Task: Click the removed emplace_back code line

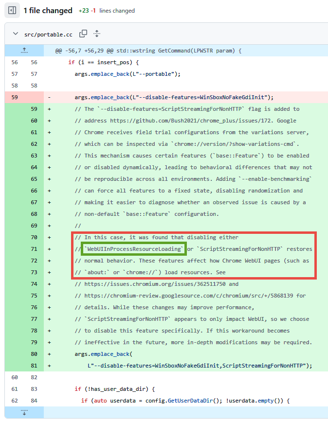Action: coord(174,97)
